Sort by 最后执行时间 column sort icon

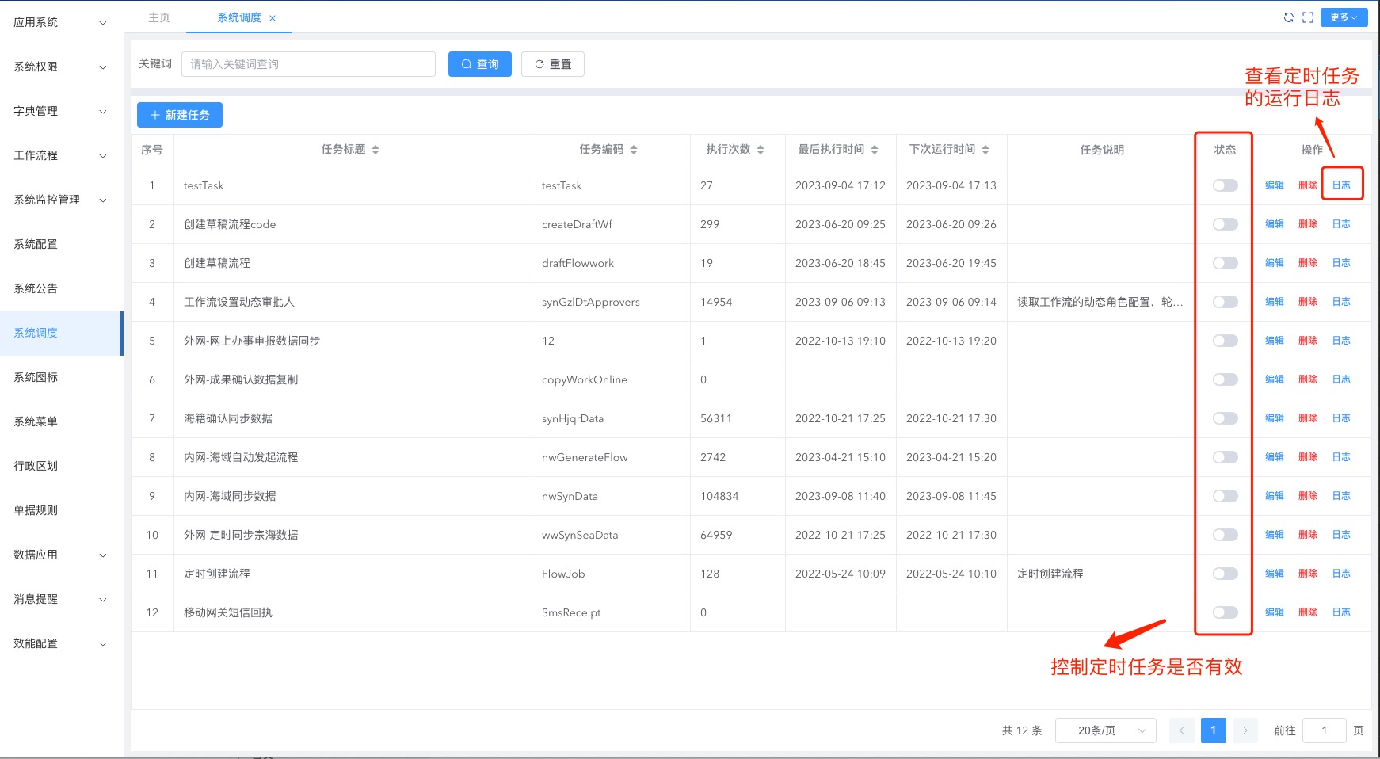pos(875,150)
